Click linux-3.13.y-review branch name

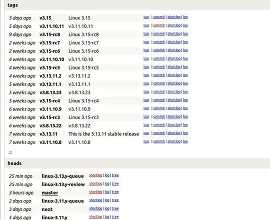[x=63, y=184]
